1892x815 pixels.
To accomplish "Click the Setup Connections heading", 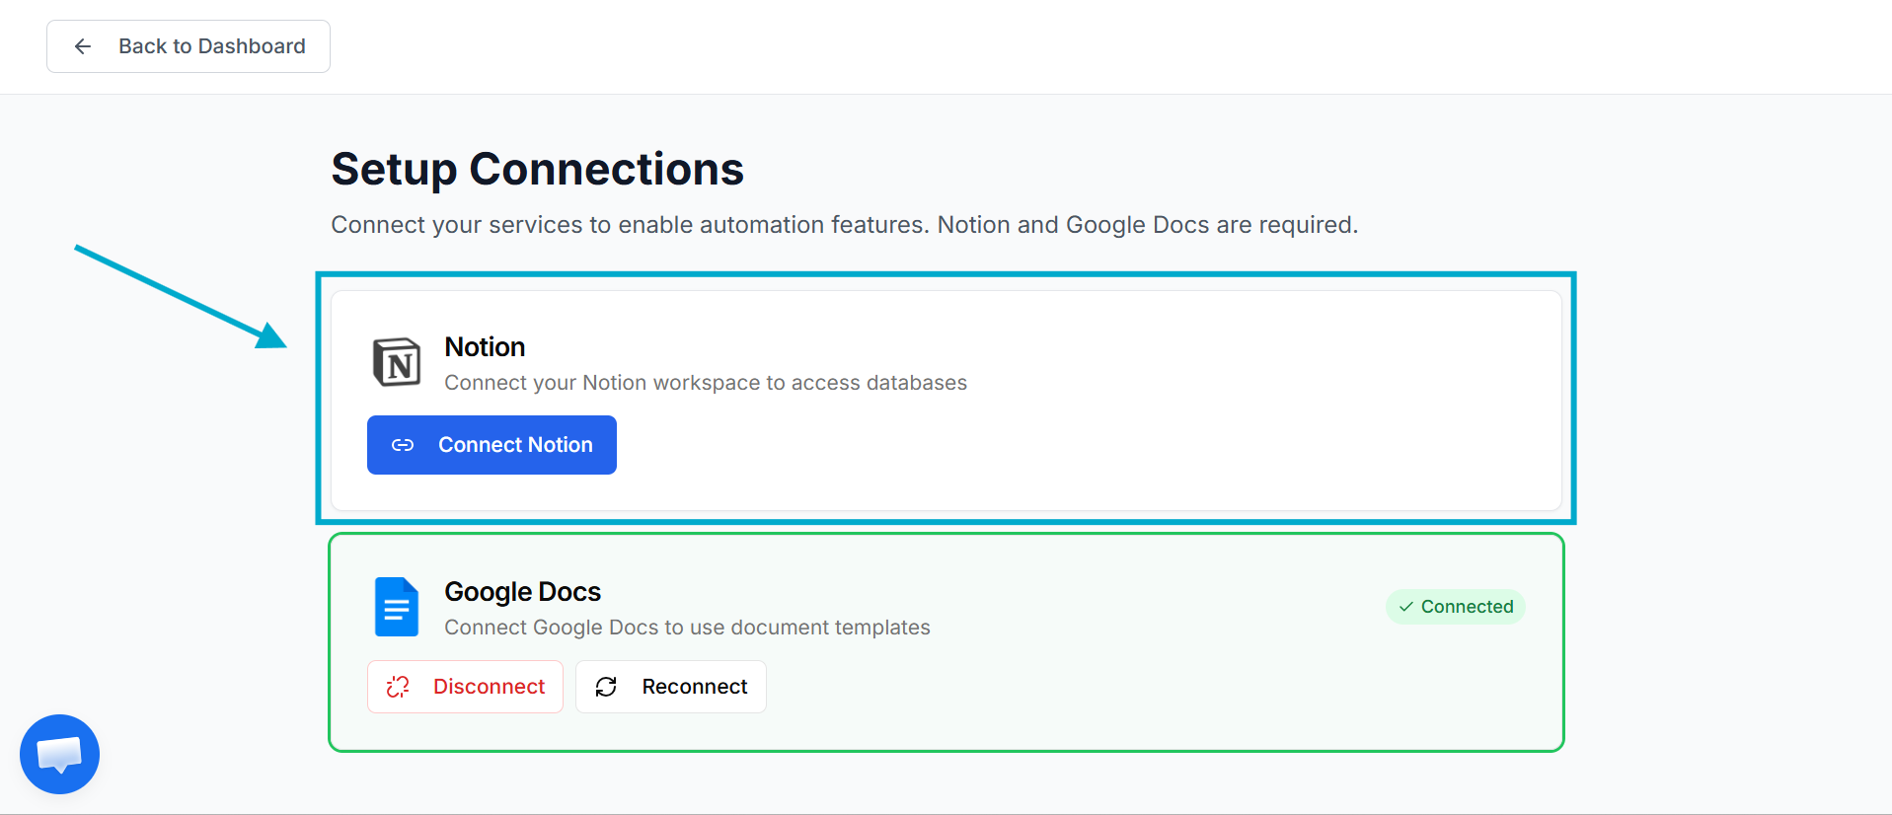I will 537,169.
